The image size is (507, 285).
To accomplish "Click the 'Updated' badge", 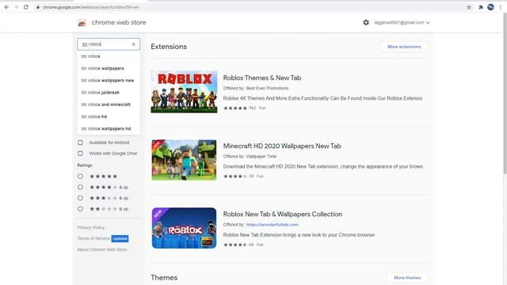I will coord(120,238).
